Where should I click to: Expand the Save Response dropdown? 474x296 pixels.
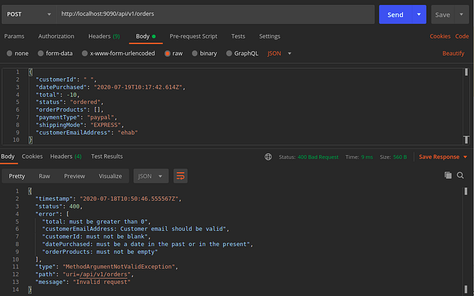465,157
